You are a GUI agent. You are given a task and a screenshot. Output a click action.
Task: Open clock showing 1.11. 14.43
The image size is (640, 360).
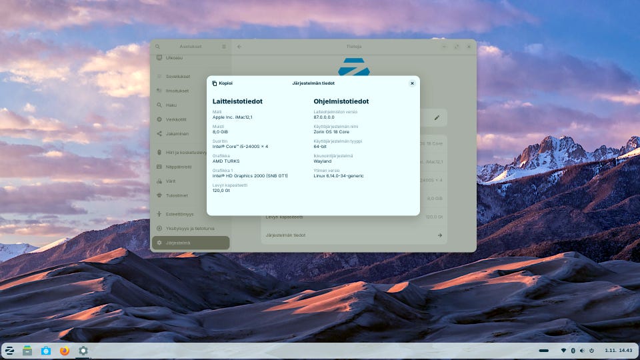point(619,351)
